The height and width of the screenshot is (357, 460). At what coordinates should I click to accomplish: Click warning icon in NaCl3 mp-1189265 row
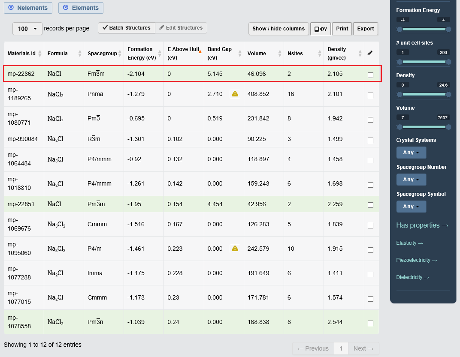235,94
